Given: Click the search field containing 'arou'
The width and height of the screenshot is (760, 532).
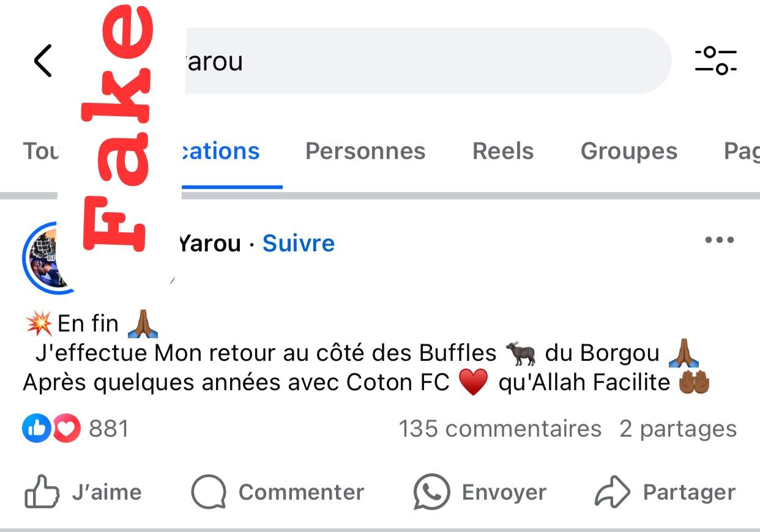Looking at the screenshot, I should pos(422,61).
